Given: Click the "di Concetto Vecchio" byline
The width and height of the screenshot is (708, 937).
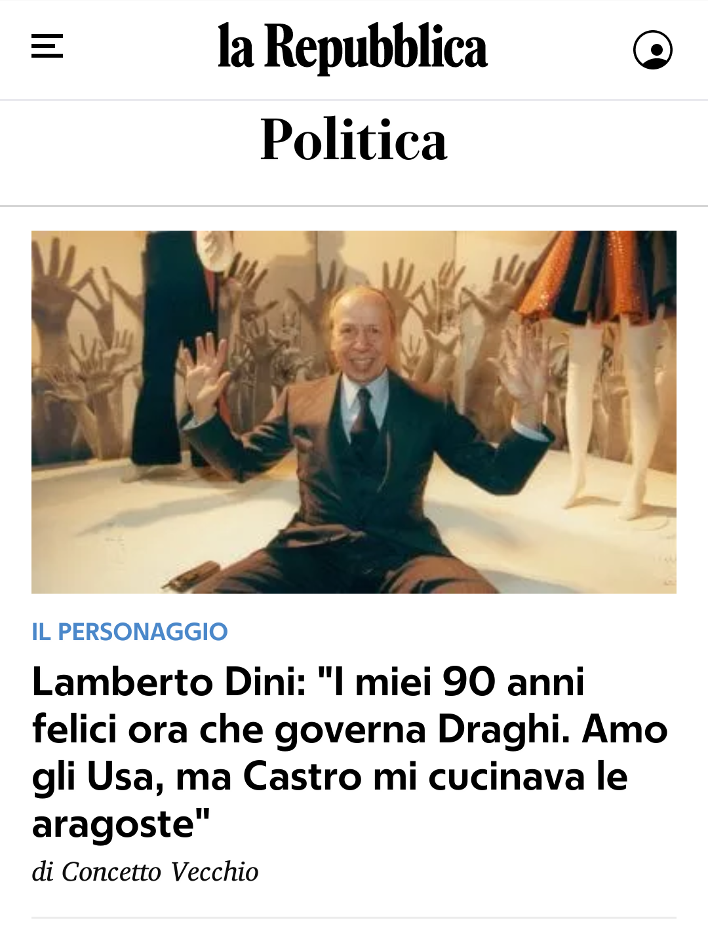Looking at the screenshot, I should [x=146, y=871].
